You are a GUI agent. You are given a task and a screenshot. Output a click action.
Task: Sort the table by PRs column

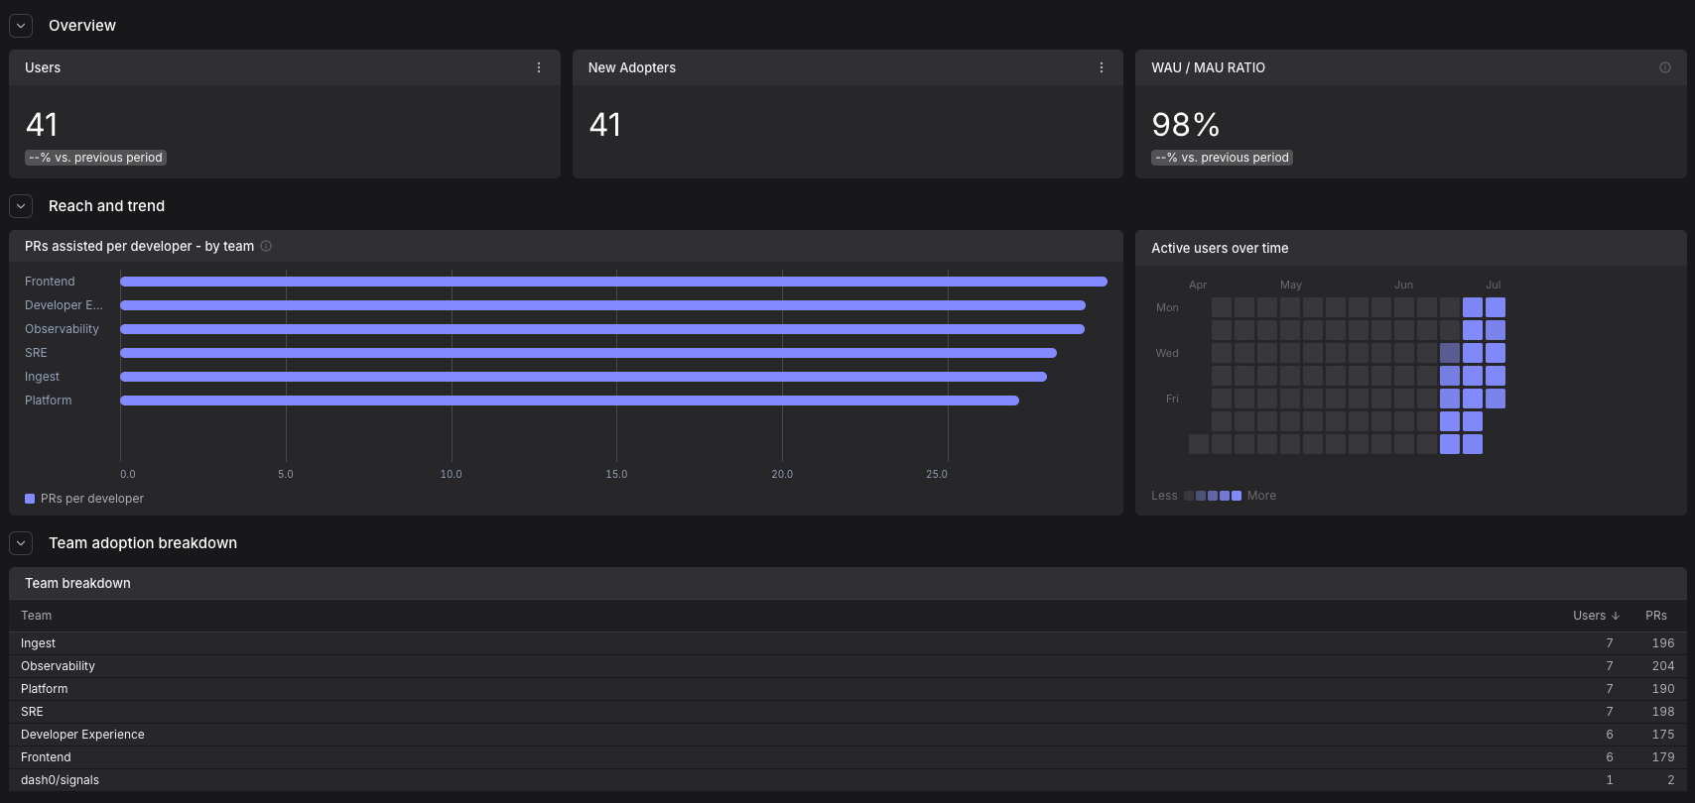tap(1656, 616)
